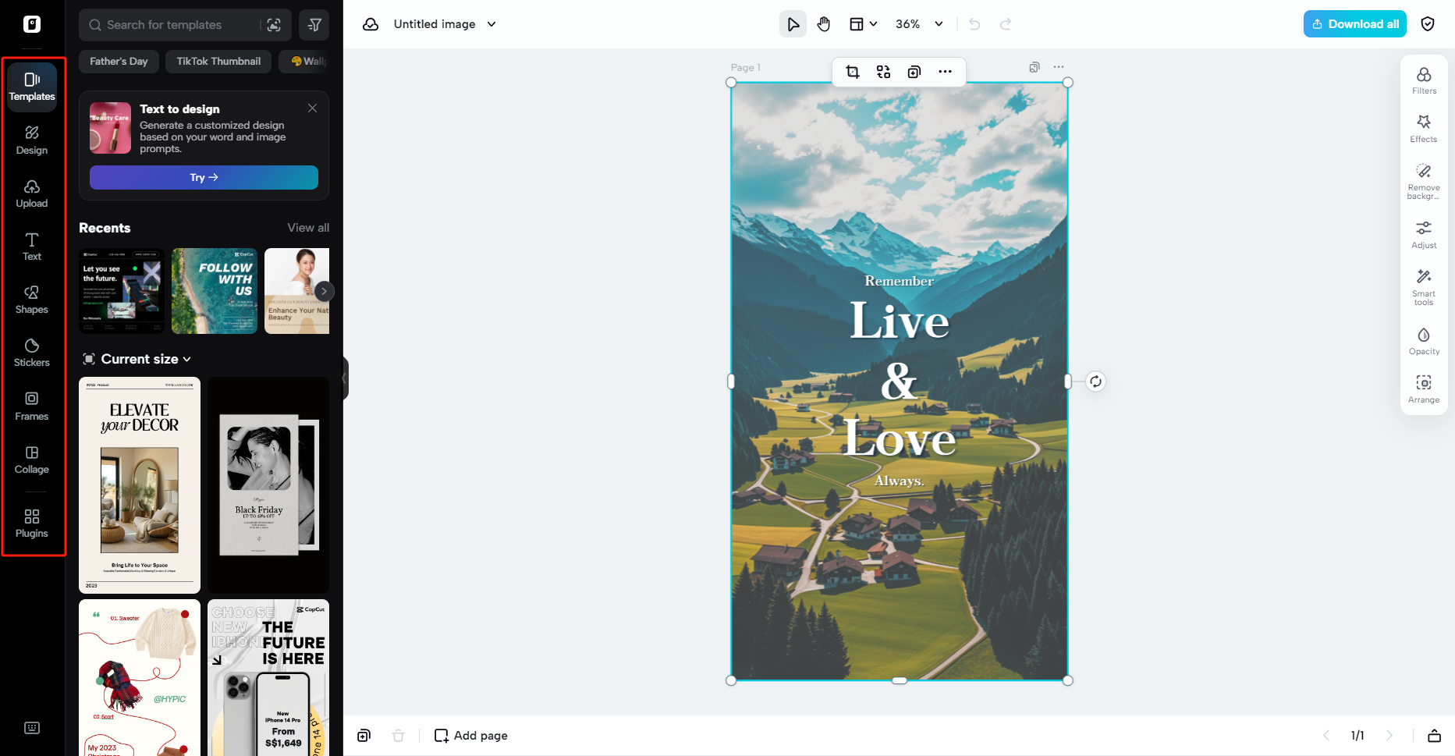
Task: Open the Effects panel
Action: [x=1424, y=129]
